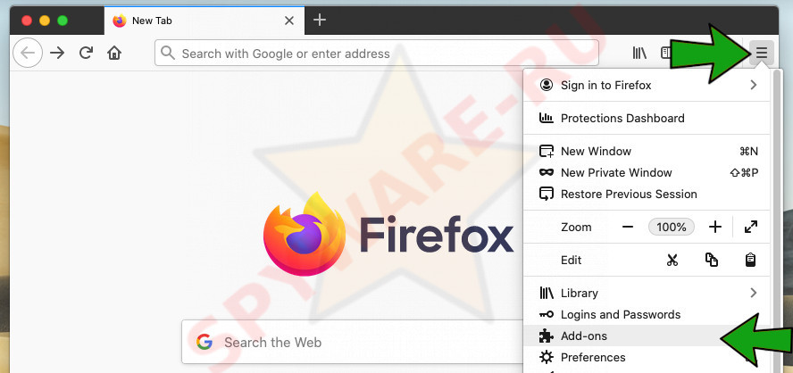Open the Home page icon
The width and height of the screenshot is (793, 373).
115,53
